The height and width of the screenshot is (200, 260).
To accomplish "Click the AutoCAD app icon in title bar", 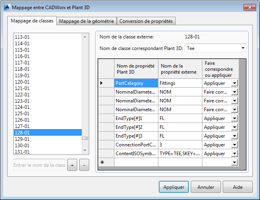I will coord(7,8).
